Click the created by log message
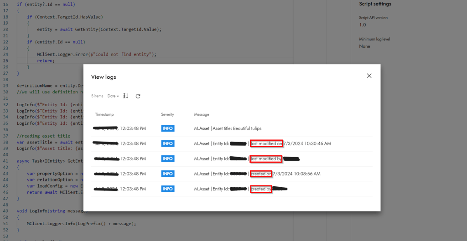Image resolution: width=467 pixels, height=241 pixels. (261, 189)
